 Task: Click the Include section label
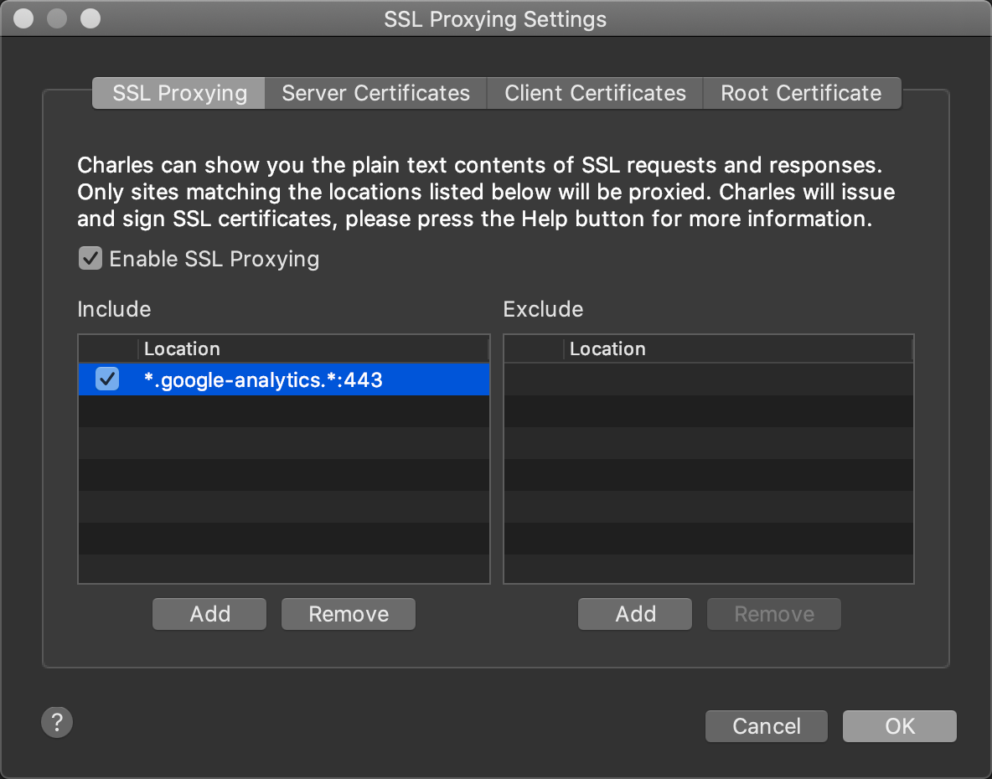pos(114,309)
